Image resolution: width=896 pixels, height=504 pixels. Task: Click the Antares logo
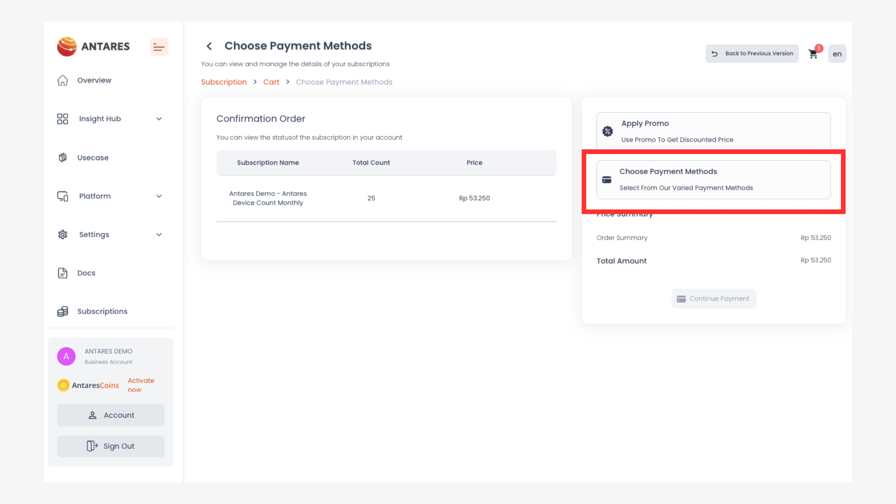tap(93, 47)
